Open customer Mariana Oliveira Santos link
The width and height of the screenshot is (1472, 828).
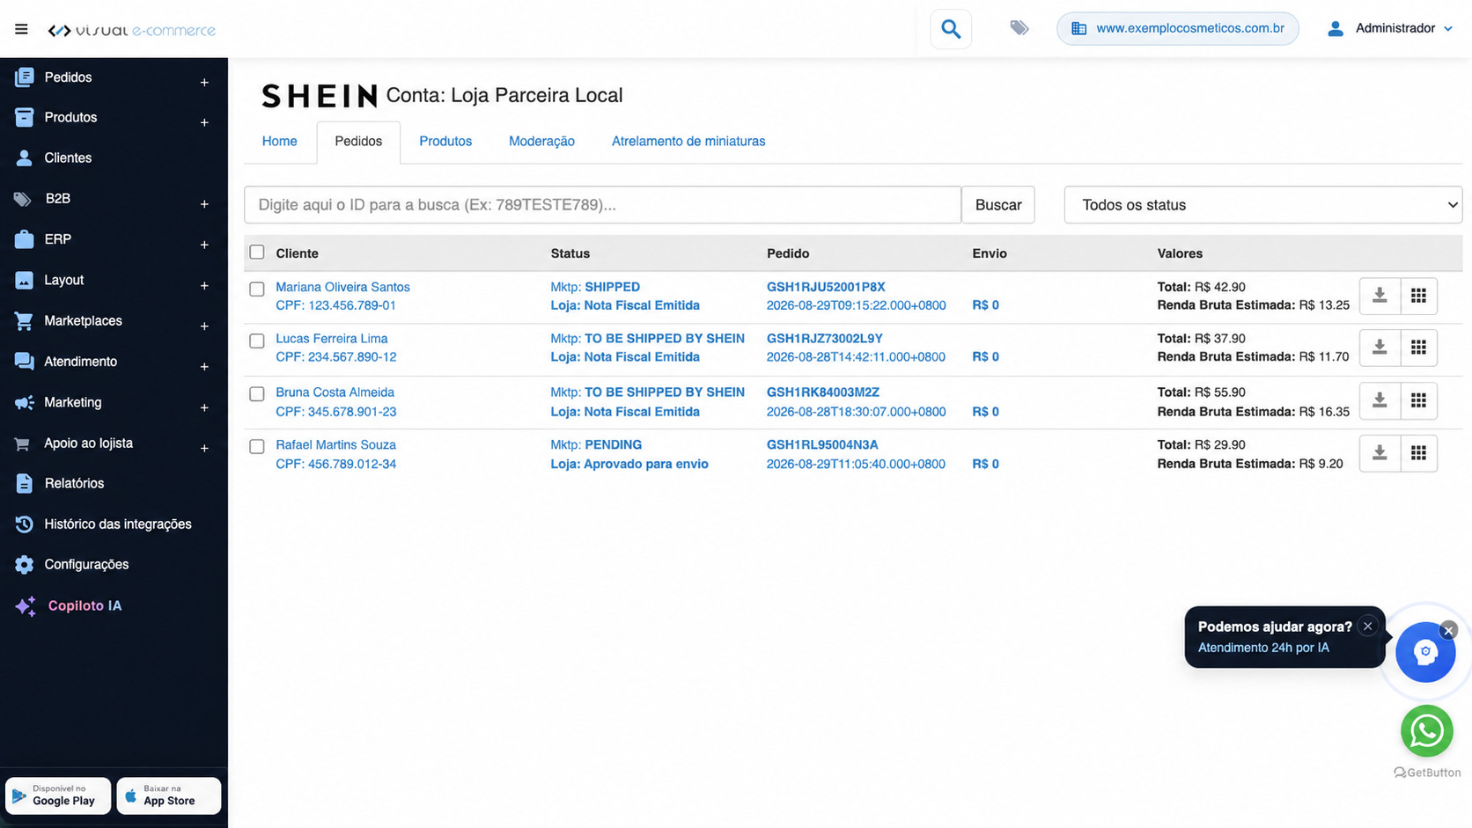pos(342,287)
